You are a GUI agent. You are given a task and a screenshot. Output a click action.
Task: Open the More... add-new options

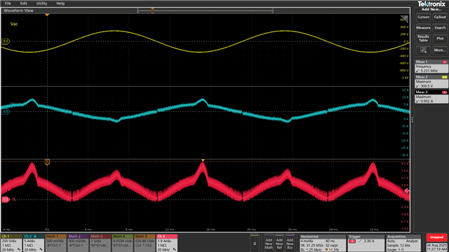click(x=440, y=50)
